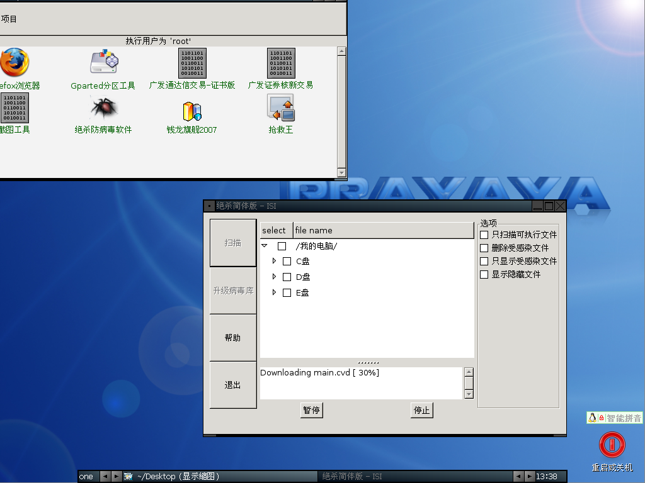
Task: Click the right arrow just before the clock
Action: tap(530, 477)
